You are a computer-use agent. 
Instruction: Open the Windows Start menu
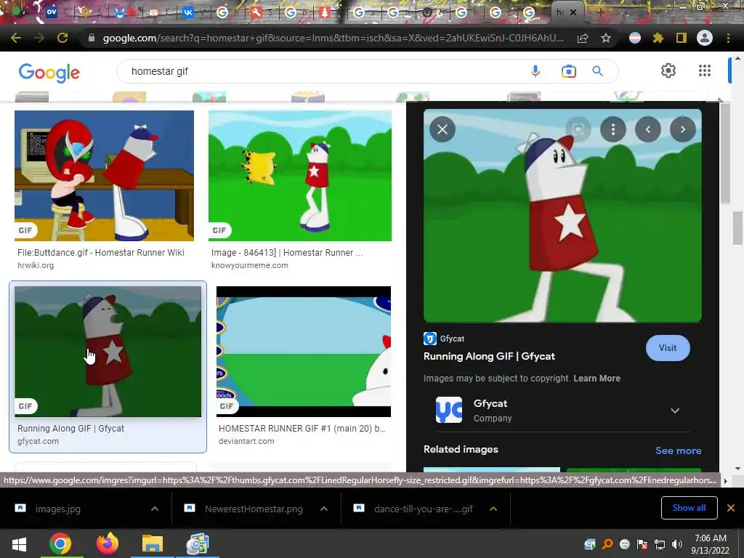19,543
